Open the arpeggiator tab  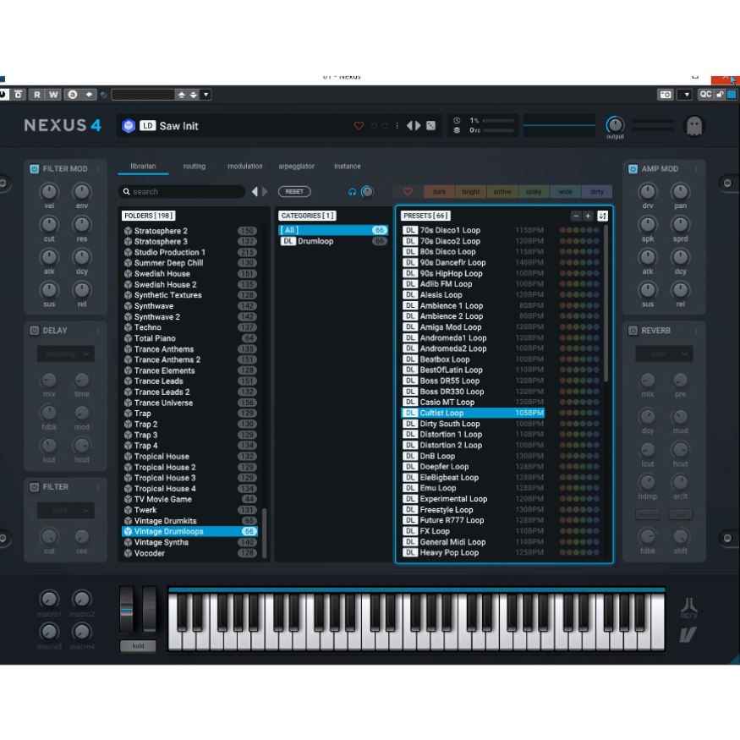[296, 167]
